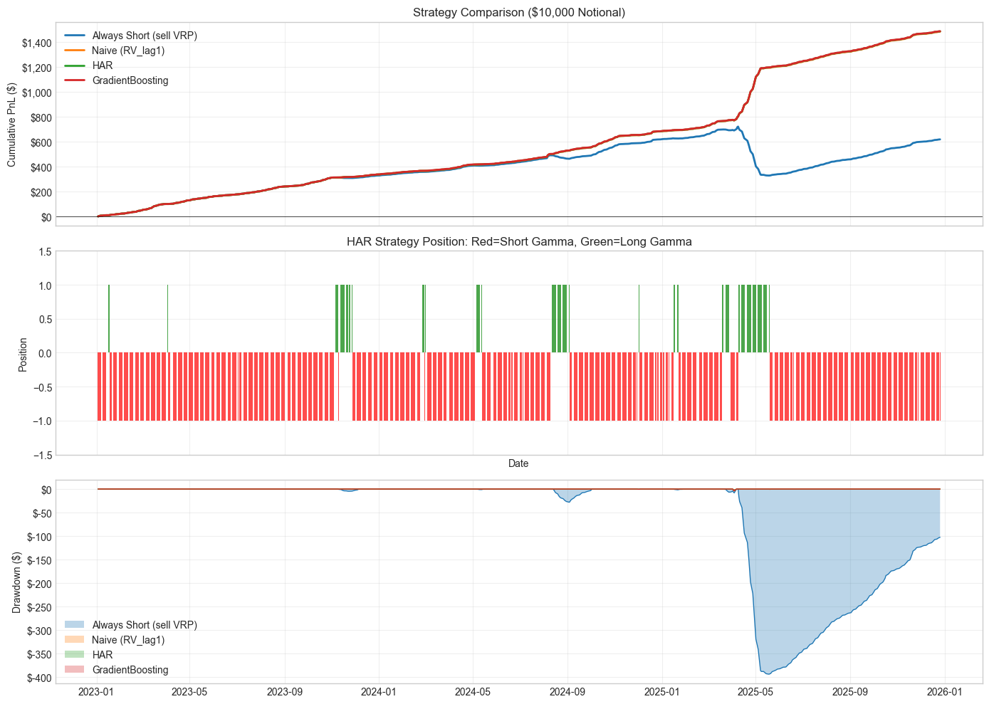The height and width of the screenshot is (704, 989).
Task: Click the light blue Always Short patch in Drawdown legend
Action: pos(74,625)
